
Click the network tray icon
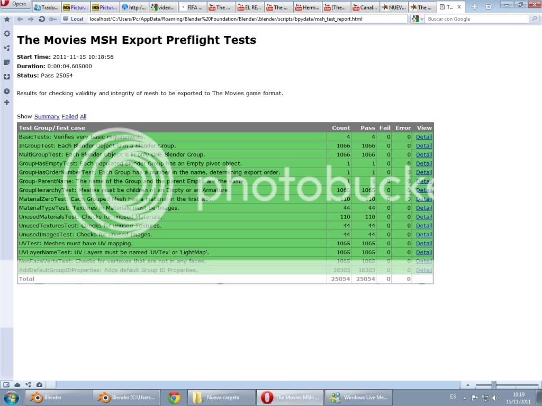pyautogui.click(x=485, y=398)
